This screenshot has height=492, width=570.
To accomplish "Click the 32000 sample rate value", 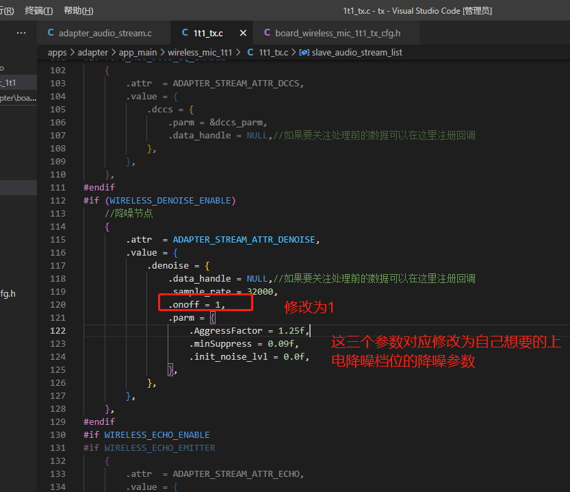I will [x=260, y=292].
